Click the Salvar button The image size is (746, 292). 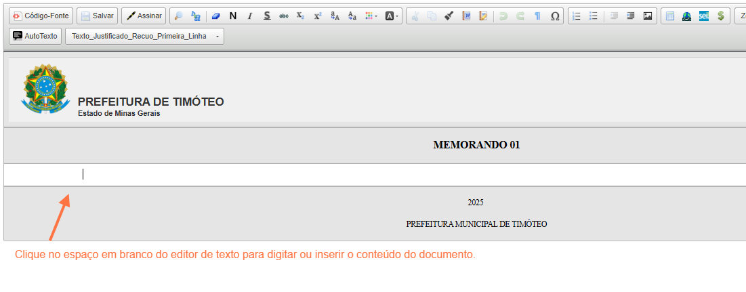coord(98,16)
